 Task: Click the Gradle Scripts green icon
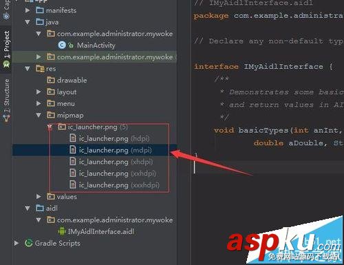point(28,243)
